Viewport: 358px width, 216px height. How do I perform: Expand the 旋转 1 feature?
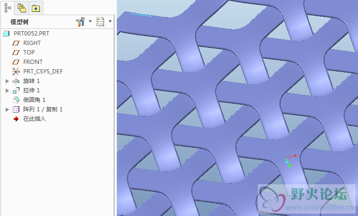(7, 81)
